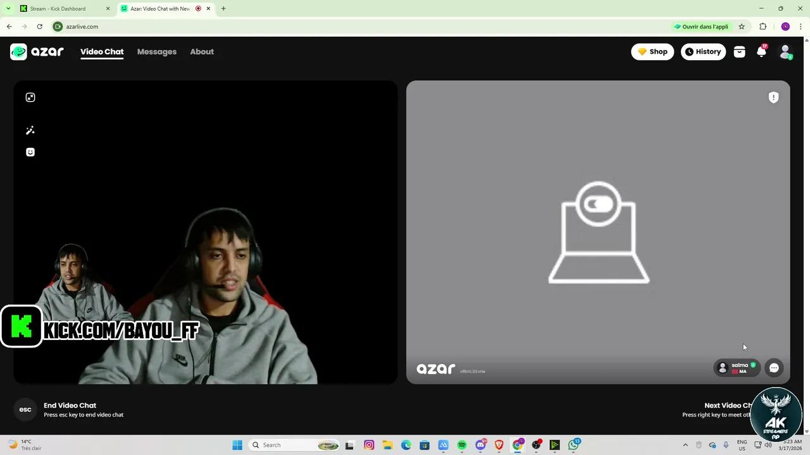
Task: Click the site camera permission icon
Action: (x=58, y=27)
